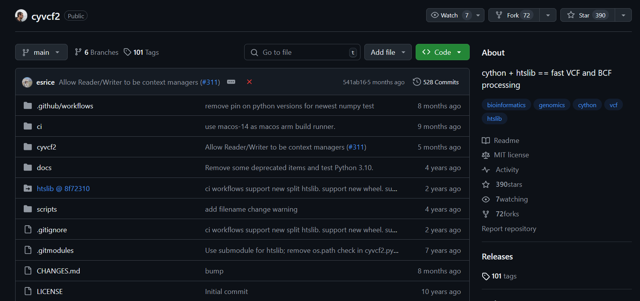Open the 6 Branches link
Screen dimensions: 640x301
pos(96,52)
